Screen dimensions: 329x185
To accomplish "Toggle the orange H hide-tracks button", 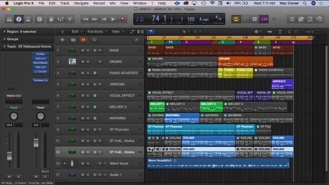I will pyautogui.click(x=83, y=40).
